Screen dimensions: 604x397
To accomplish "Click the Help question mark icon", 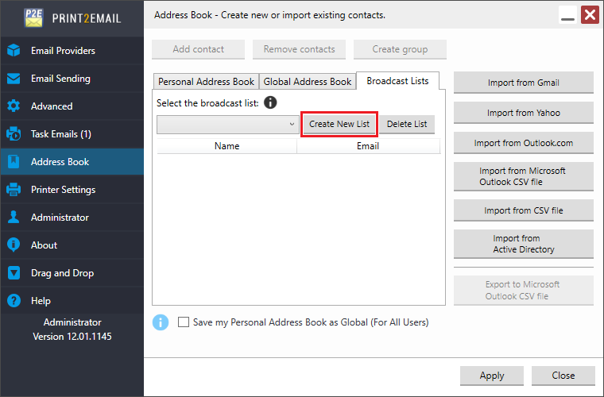I will click(x=14, y=300).
